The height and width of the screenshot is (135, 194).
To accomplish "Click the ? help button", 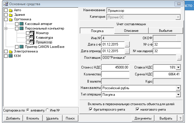I will tap(180, 118).
